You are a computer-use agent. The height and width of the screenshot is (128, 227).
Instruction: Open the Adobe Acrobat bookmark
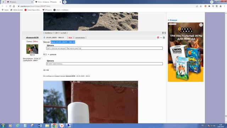coord(17,10)
